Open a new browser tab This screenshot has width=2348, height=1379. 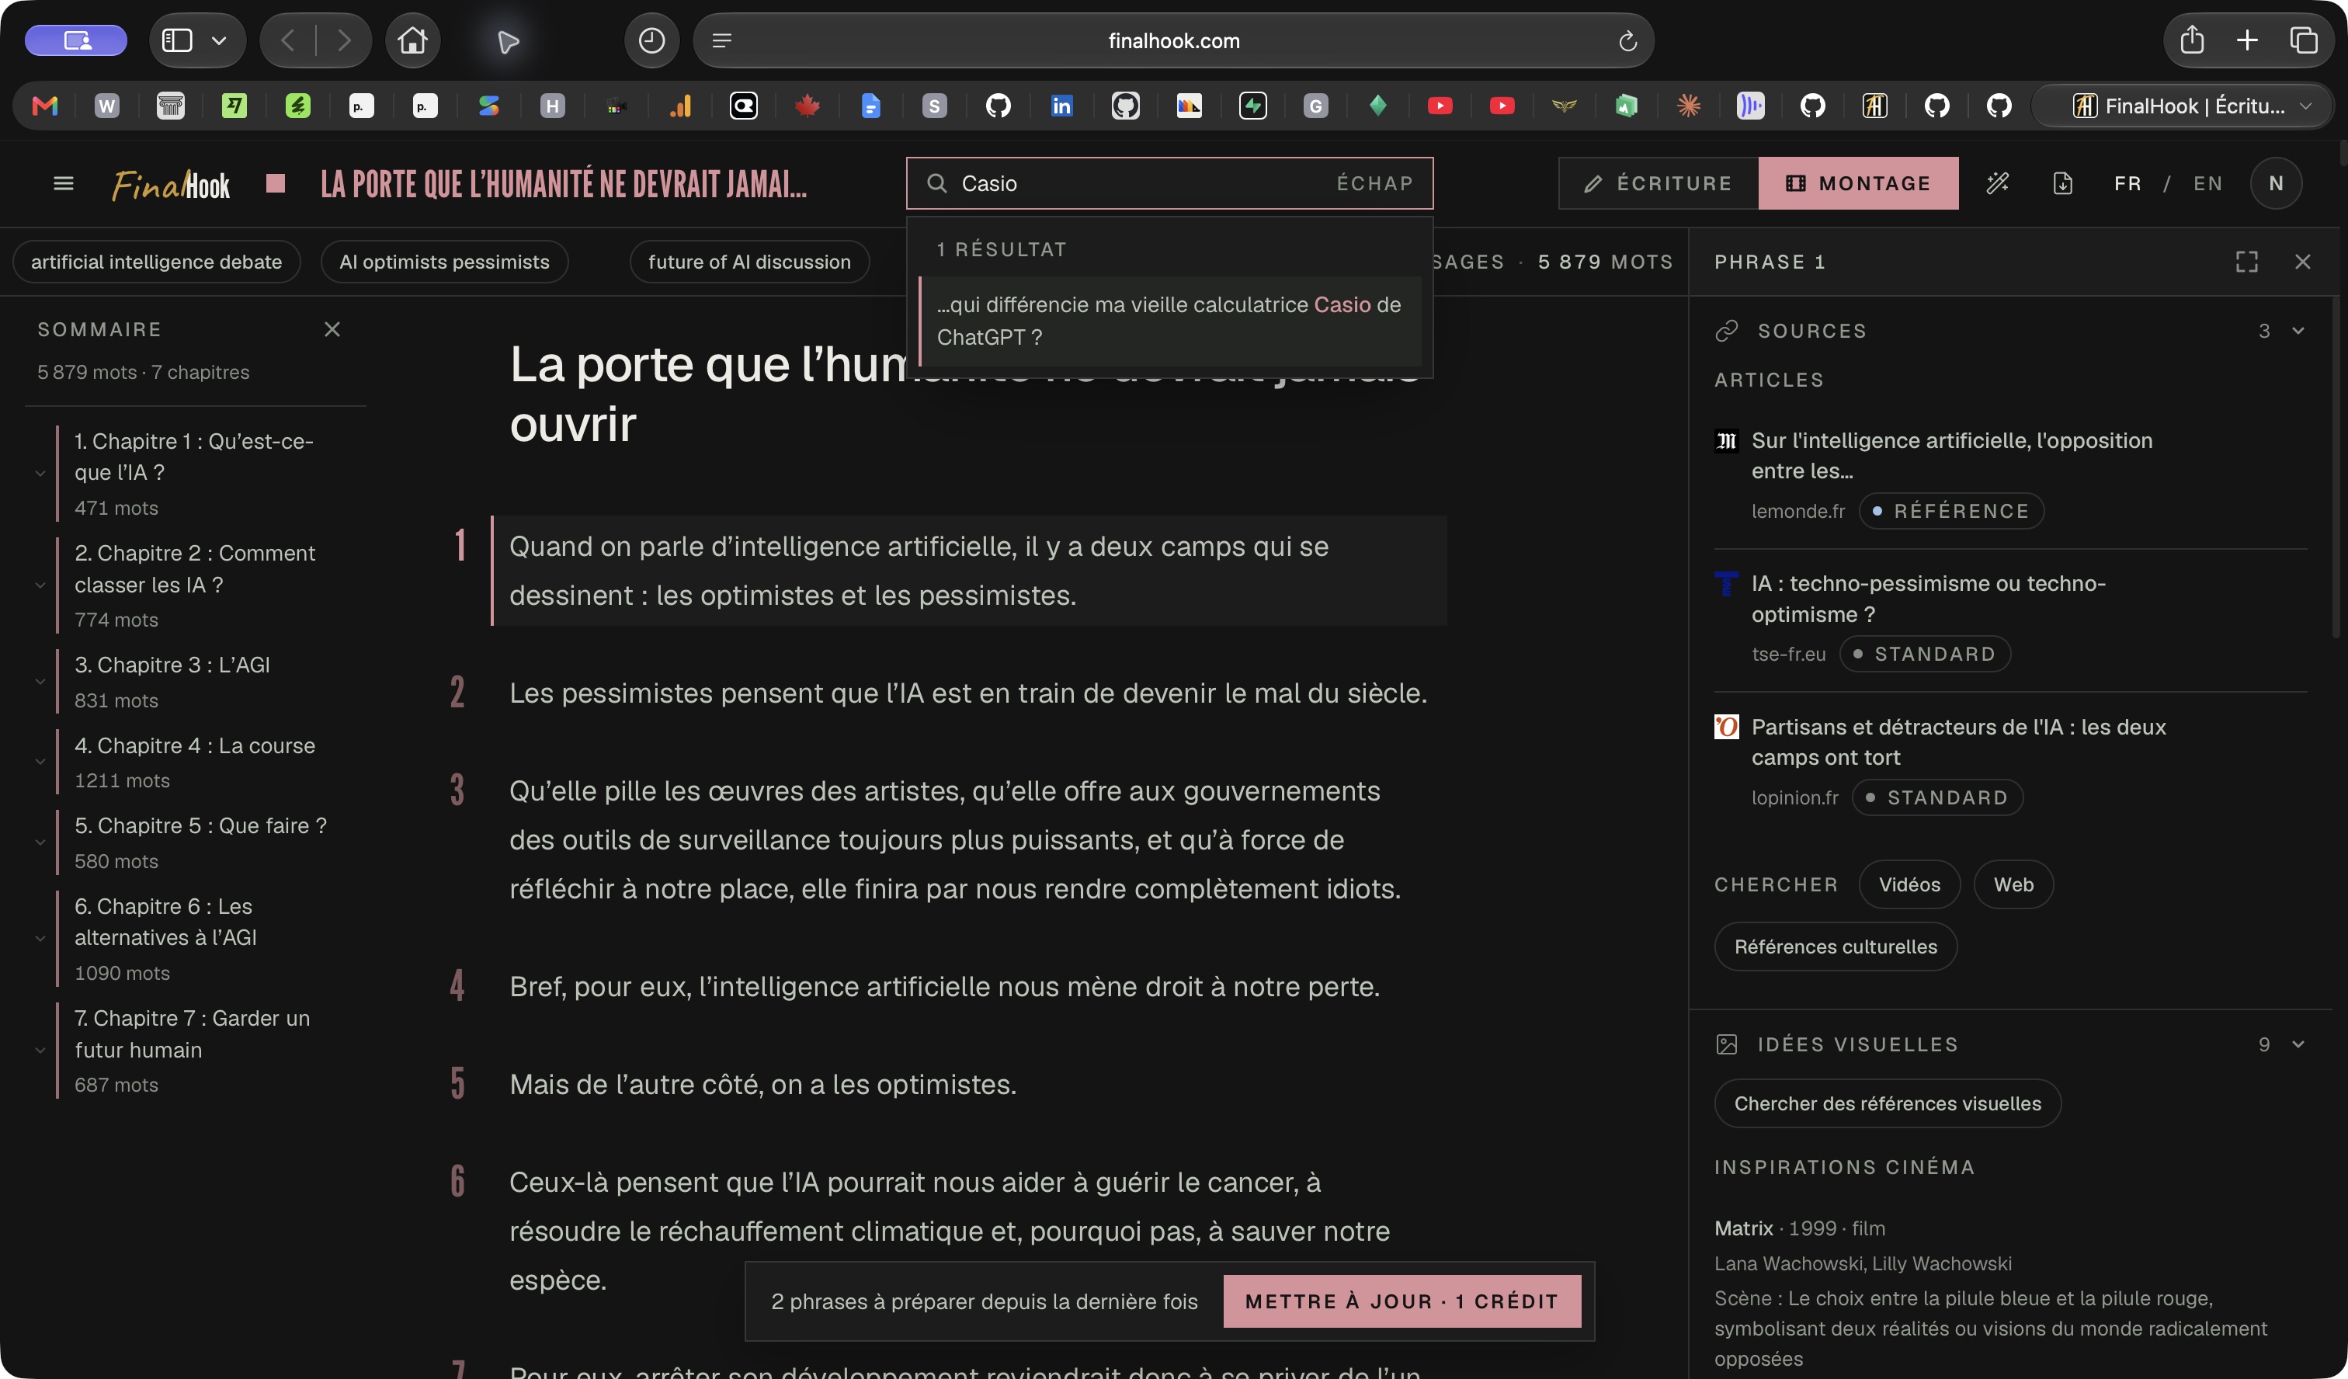coord(2247,40)
